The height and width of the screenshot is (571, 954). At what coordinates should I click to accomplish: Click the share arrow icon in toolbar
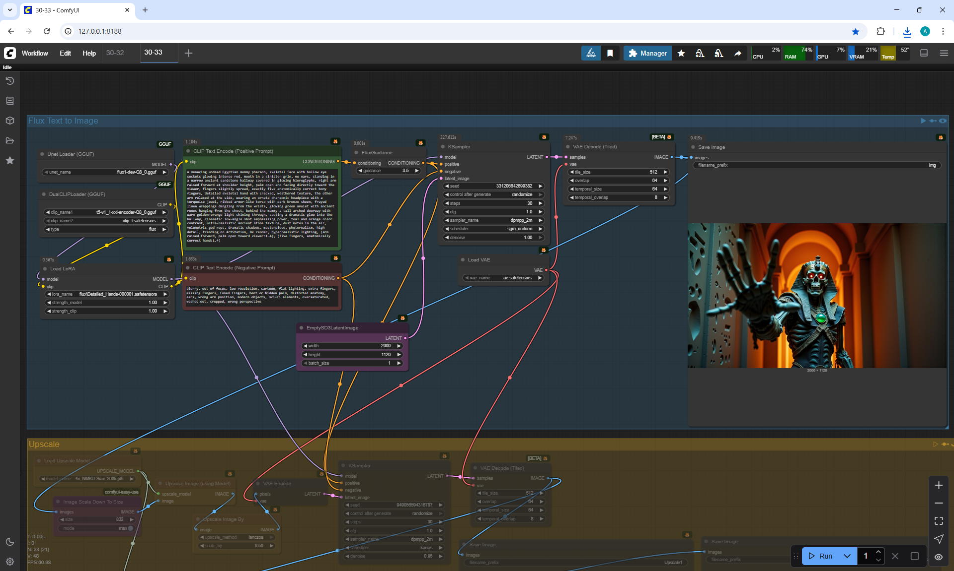(738, 53)
